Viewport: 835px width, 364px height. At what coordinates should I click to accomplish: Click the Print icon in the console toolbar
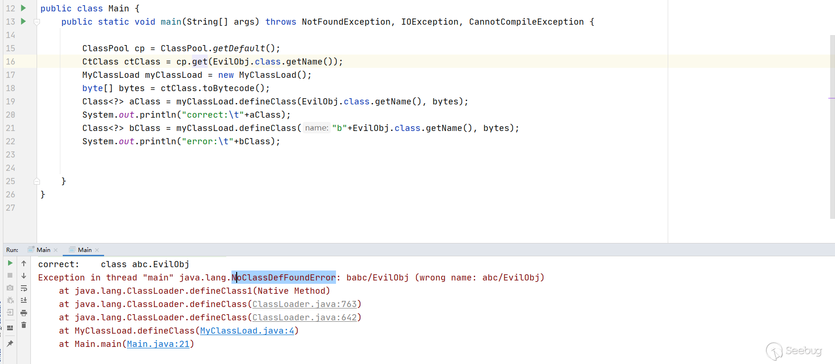point(24,313)
